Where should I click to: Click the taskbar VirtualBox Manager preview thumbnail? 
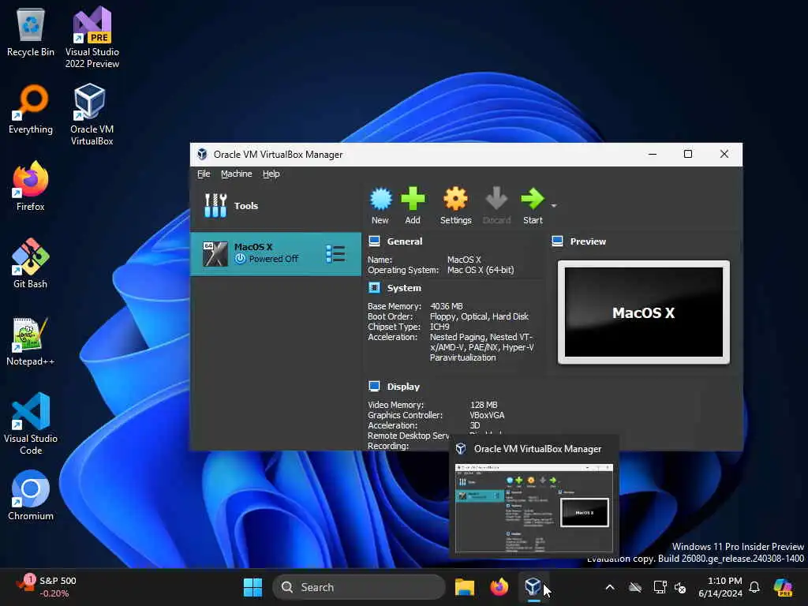click(x=534, y=509)
